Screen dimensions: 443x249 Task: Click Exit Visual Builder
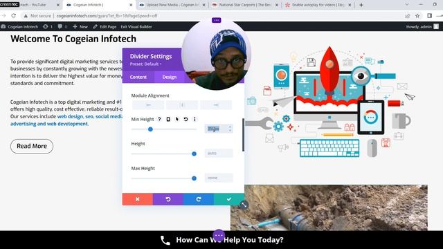point(136,26)
